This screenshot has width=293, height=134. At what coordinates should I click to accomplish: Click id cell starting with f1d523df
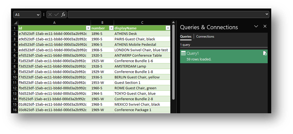click(54, 61)
